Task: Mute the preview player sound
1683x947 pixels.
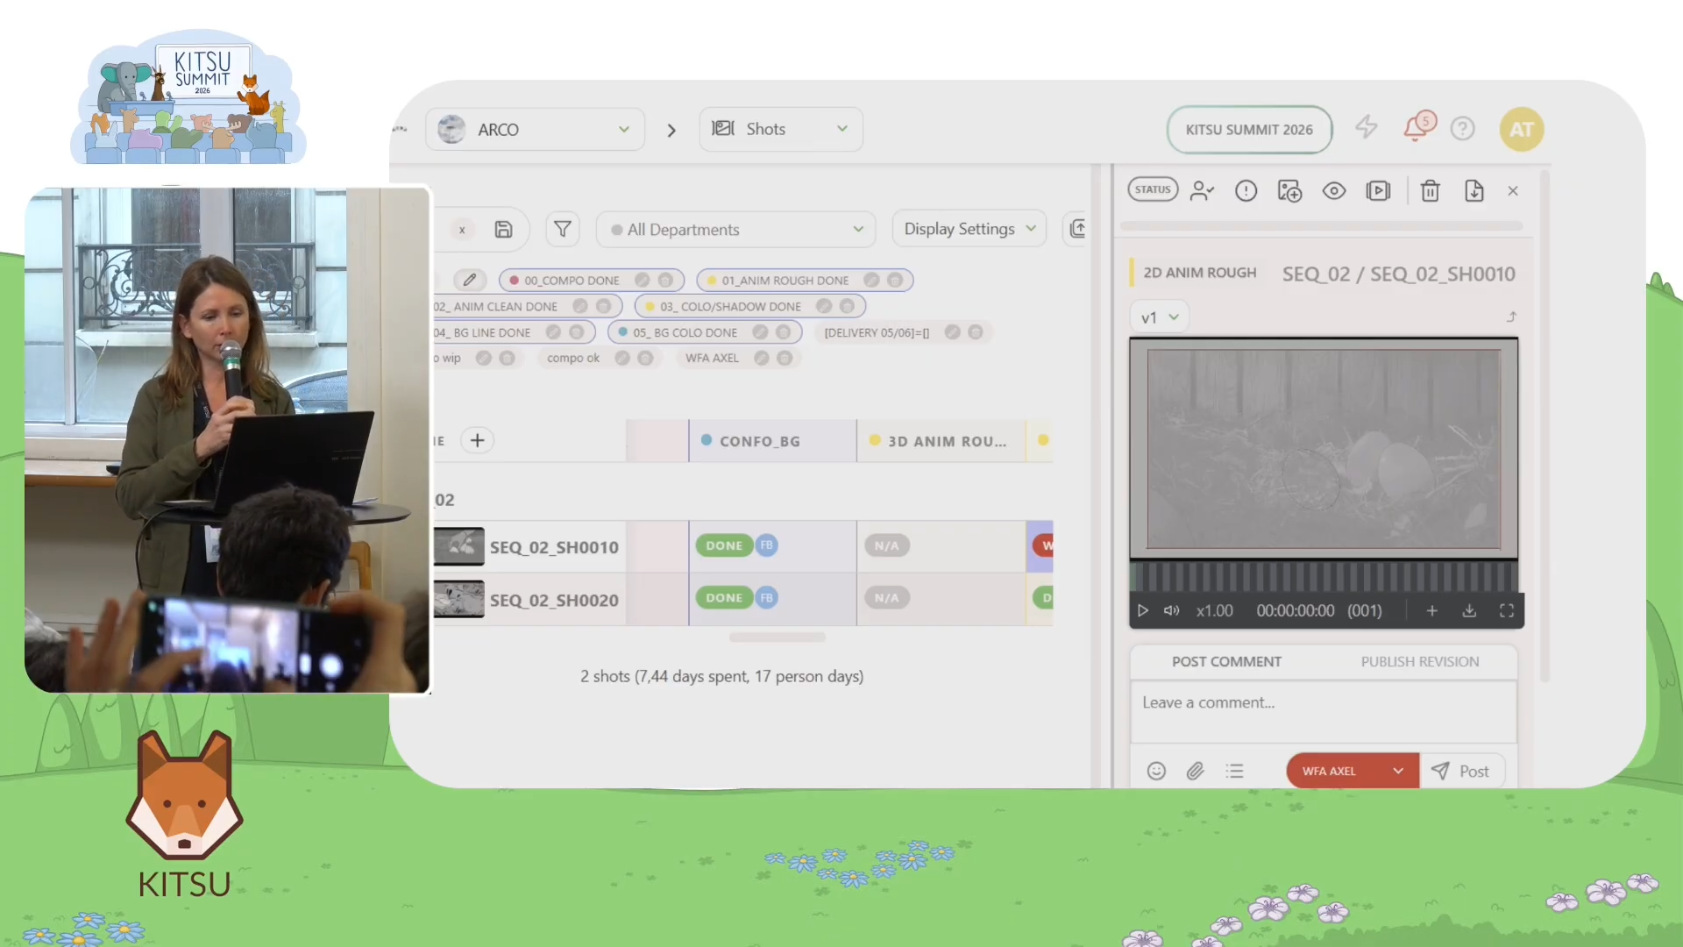Action: click(x=1171, y=610)
